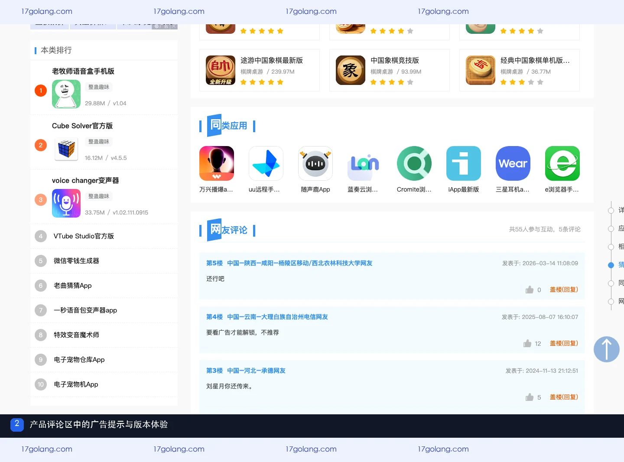The width and height of the screenshot is (624, 462).
Task: Open 微信零钱生成器 ranking entry
Action: (x=76, y=261)
